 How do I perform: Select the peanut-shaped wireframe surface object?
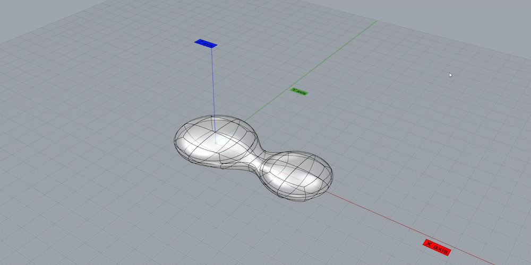click(253, 158)
